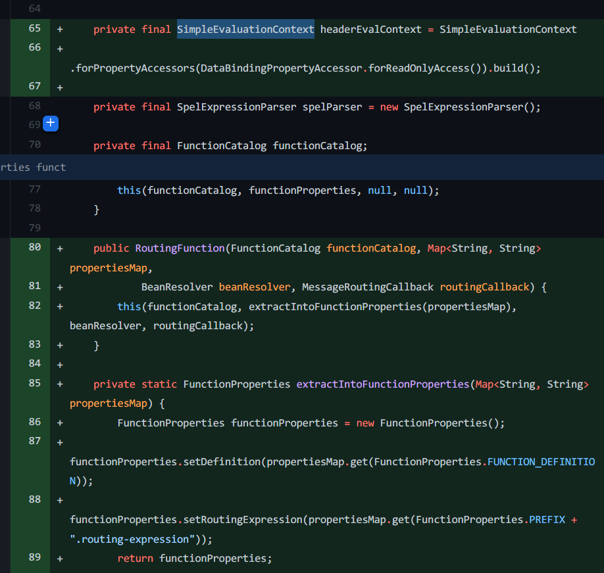The width and height of the screenshot is (604, 573).
Task: Click the setRoutingExpression method call
Action: [x=243, y=520]
